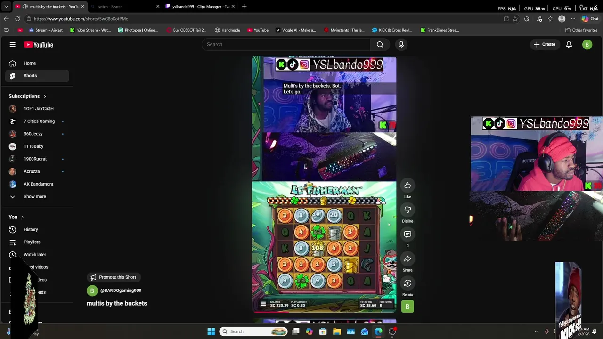The width and height of the screenshot is (603, 339).
Task: Expand the You section
Action: (x=16, y=217)
